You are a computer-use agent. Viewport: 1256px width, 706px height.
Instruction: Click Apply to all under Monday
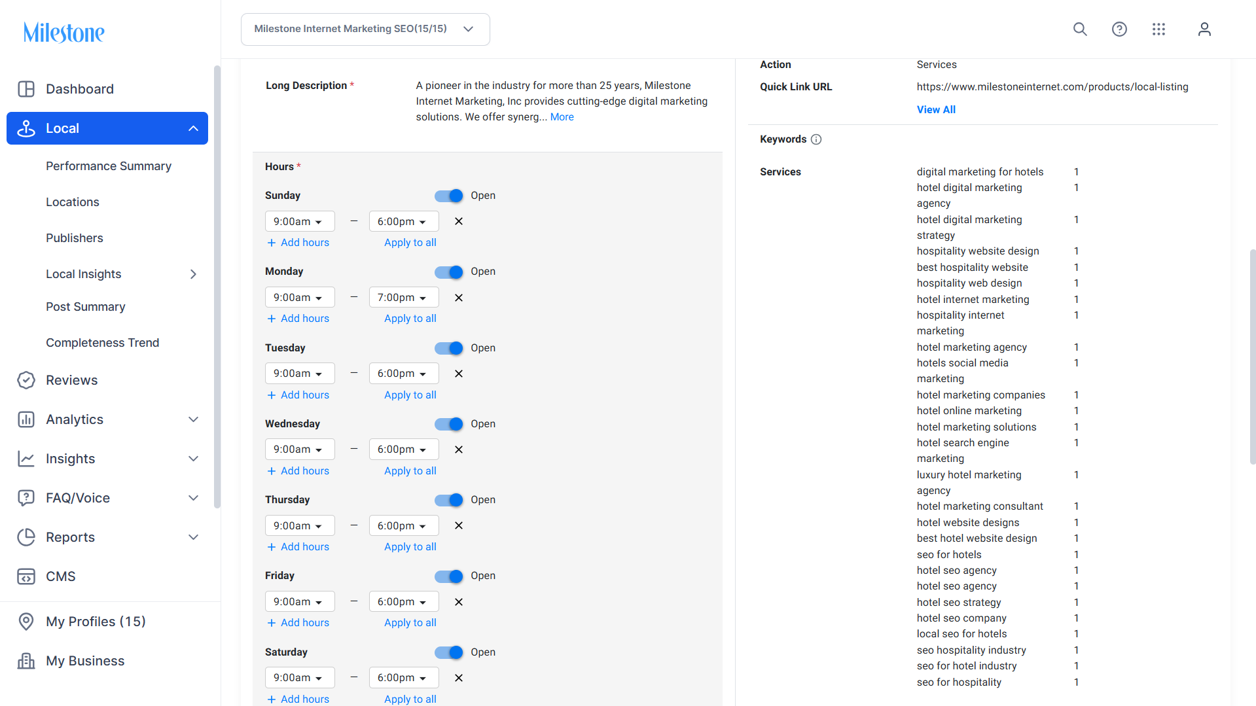coord(410,319)
